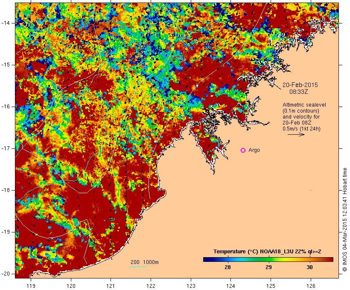Click the colorbar label 28

[227, 267]
